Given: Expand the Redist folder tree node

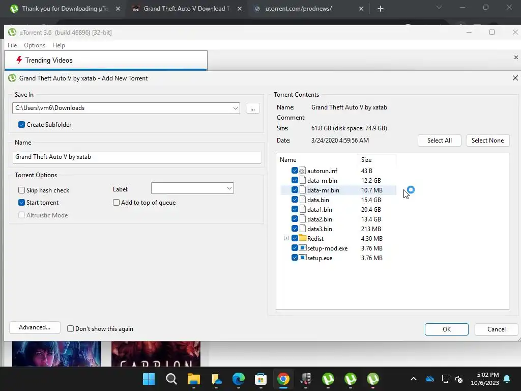Looking at the screenshot, I should point(286,238).
